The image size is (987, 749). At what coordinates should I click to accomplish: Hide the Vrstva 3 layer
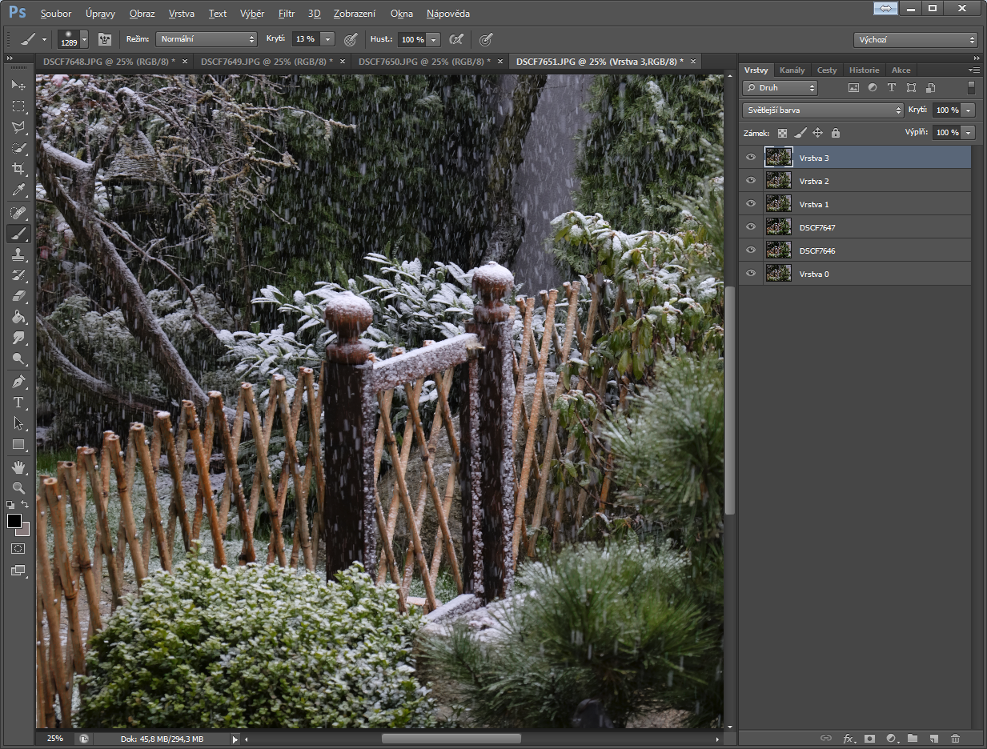coord(751,158)
